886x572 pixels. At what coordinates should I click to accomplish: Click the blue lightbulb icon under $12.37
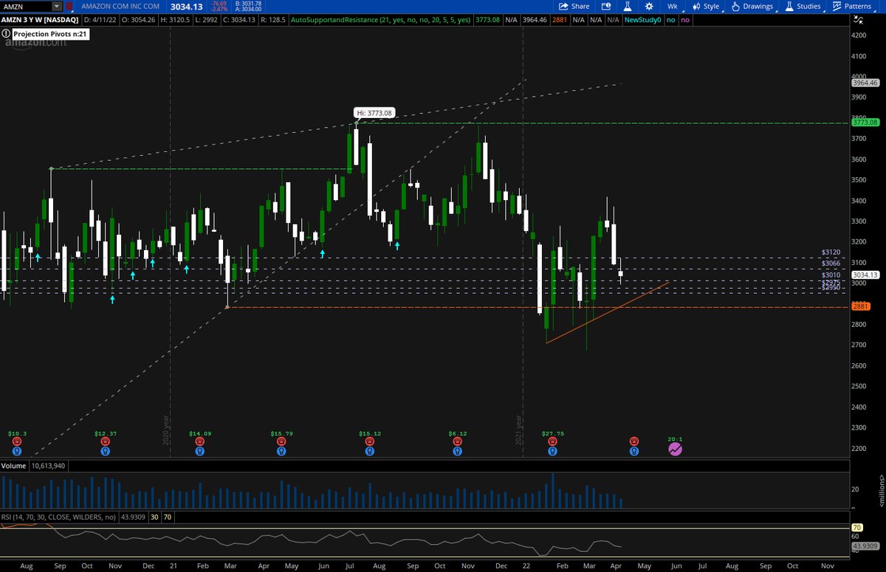coord(105,450)
